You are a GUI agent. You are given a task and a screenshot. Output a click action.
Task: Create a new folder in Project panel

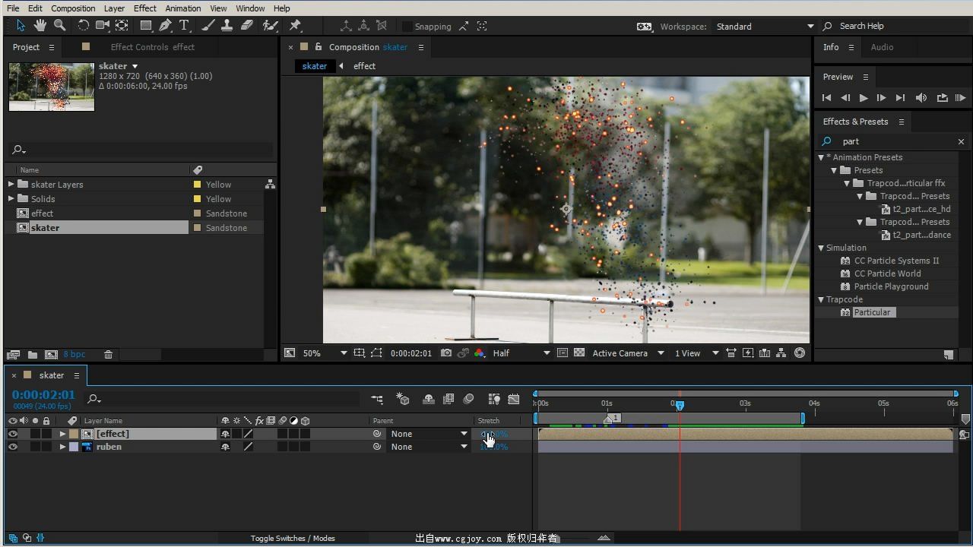(33, 355)
